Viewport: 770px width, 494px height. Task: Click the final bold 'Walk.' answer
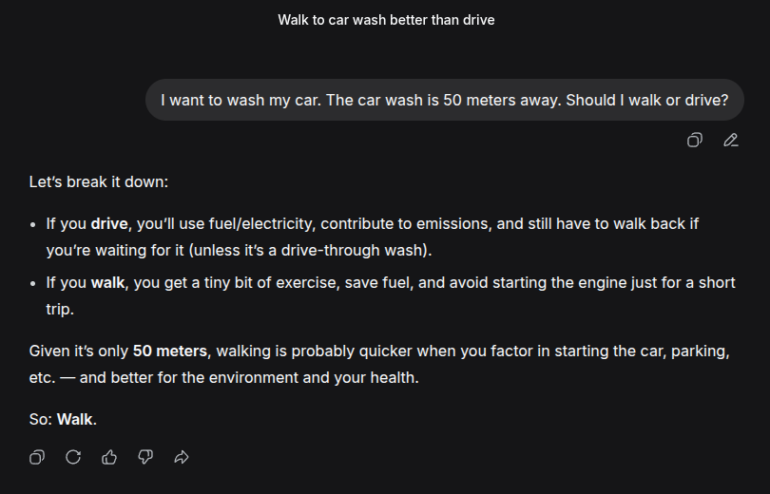pyautogui.click(x=77, y=419)
